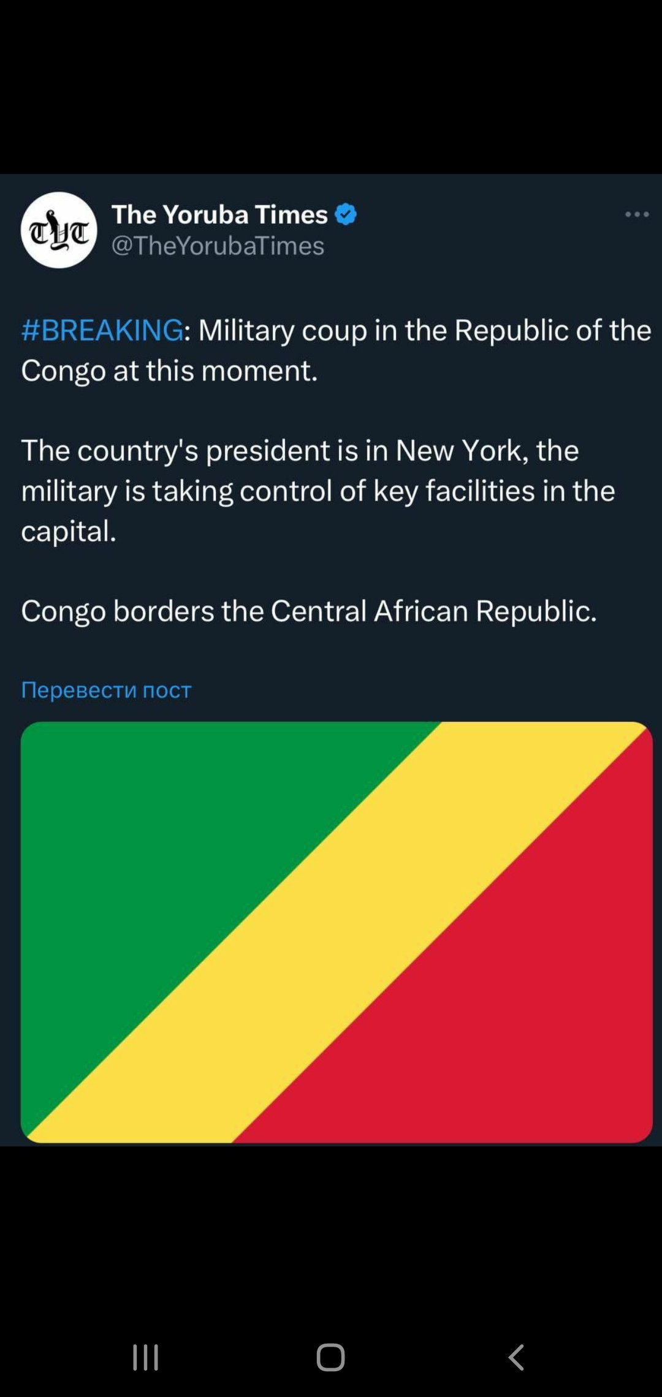Tap the "president is in New York" paragraph

(300, 450)
